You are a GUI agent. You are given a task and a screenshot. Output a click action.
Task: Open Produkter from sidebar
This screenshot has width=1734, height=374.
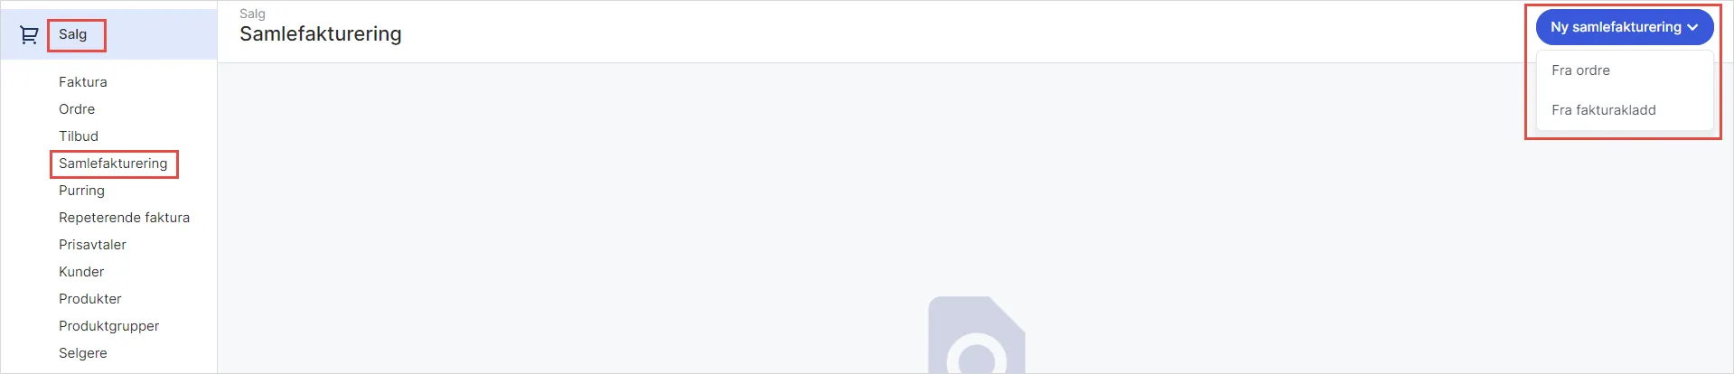(x=90, y=299)
